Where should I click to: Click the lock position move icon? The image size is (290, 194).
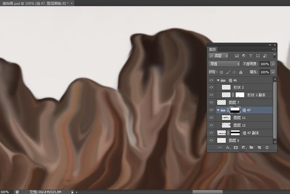point(234,72)
